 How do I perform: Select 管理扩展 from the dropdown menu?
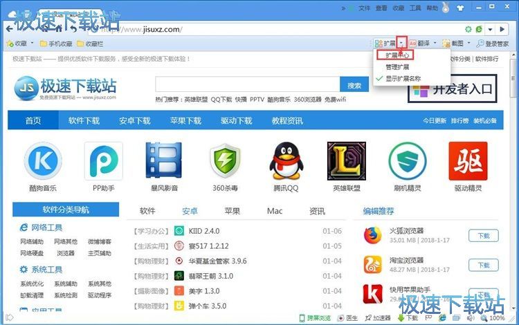tap(397, 67)
